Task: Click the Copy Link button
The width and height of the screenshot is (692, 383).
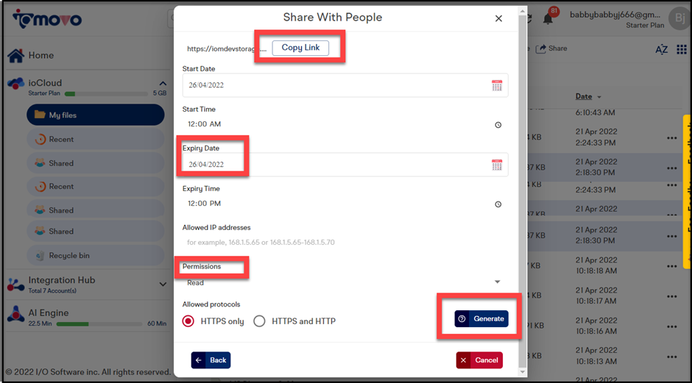Action: pos(300,48)
